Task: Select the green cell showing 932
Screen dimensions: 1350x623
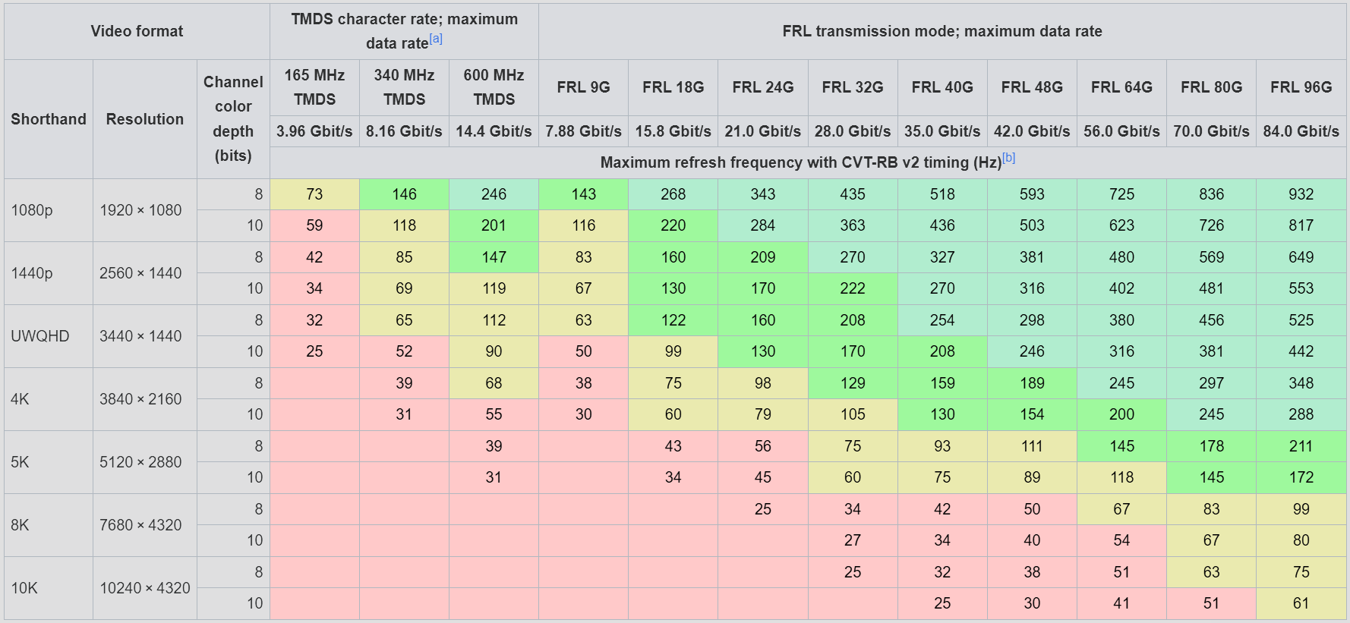Action: tap(1301, 194)
